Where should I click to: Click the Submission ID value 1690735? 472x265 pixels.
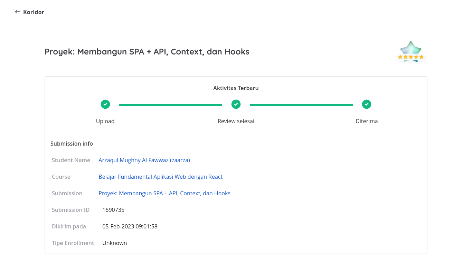coord(113,210)
